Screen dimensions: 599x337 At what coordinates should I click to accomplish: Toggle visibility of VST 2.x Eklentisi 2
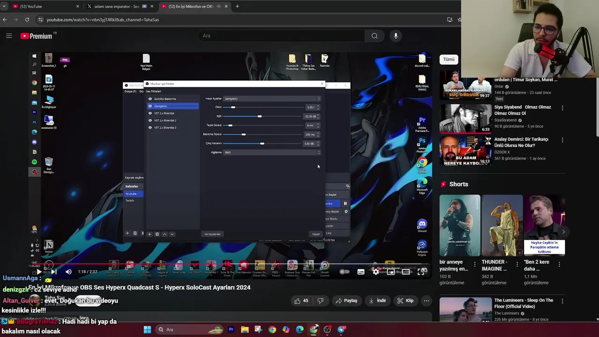[150, 120]
